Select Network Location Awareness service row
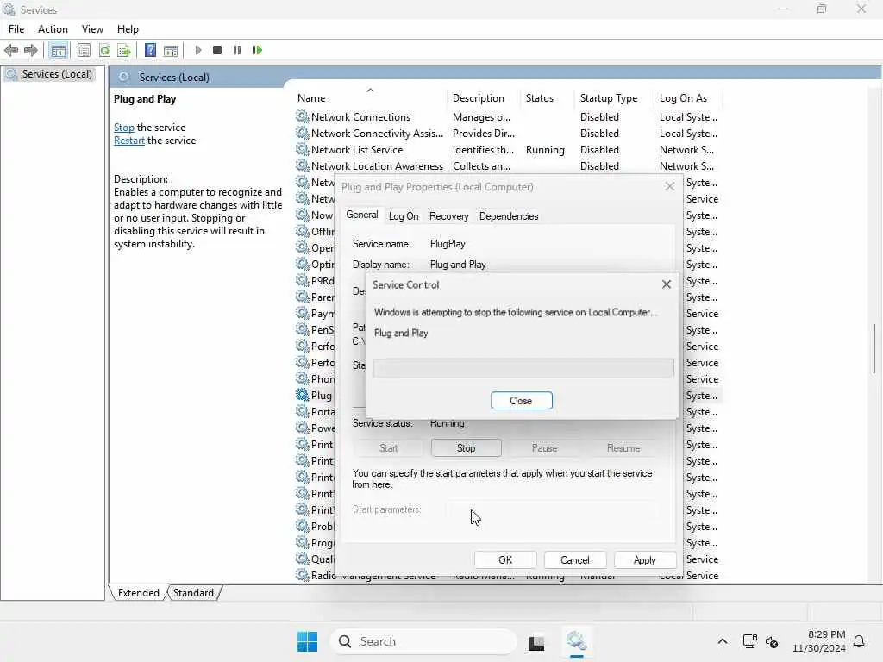883x662 pixels. [x=507, y=166]
